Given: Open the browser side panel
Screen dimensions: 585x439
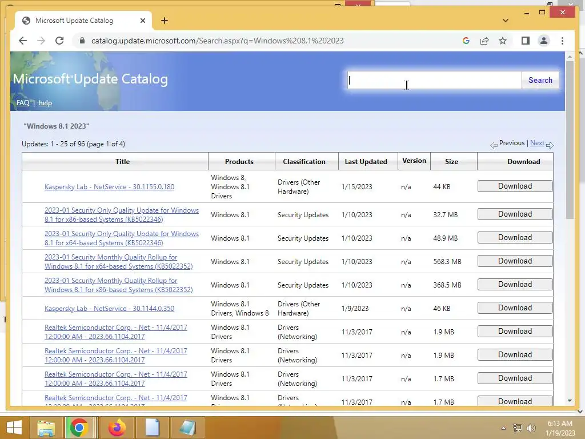Looking at the screenshot, I should [526, 41].
